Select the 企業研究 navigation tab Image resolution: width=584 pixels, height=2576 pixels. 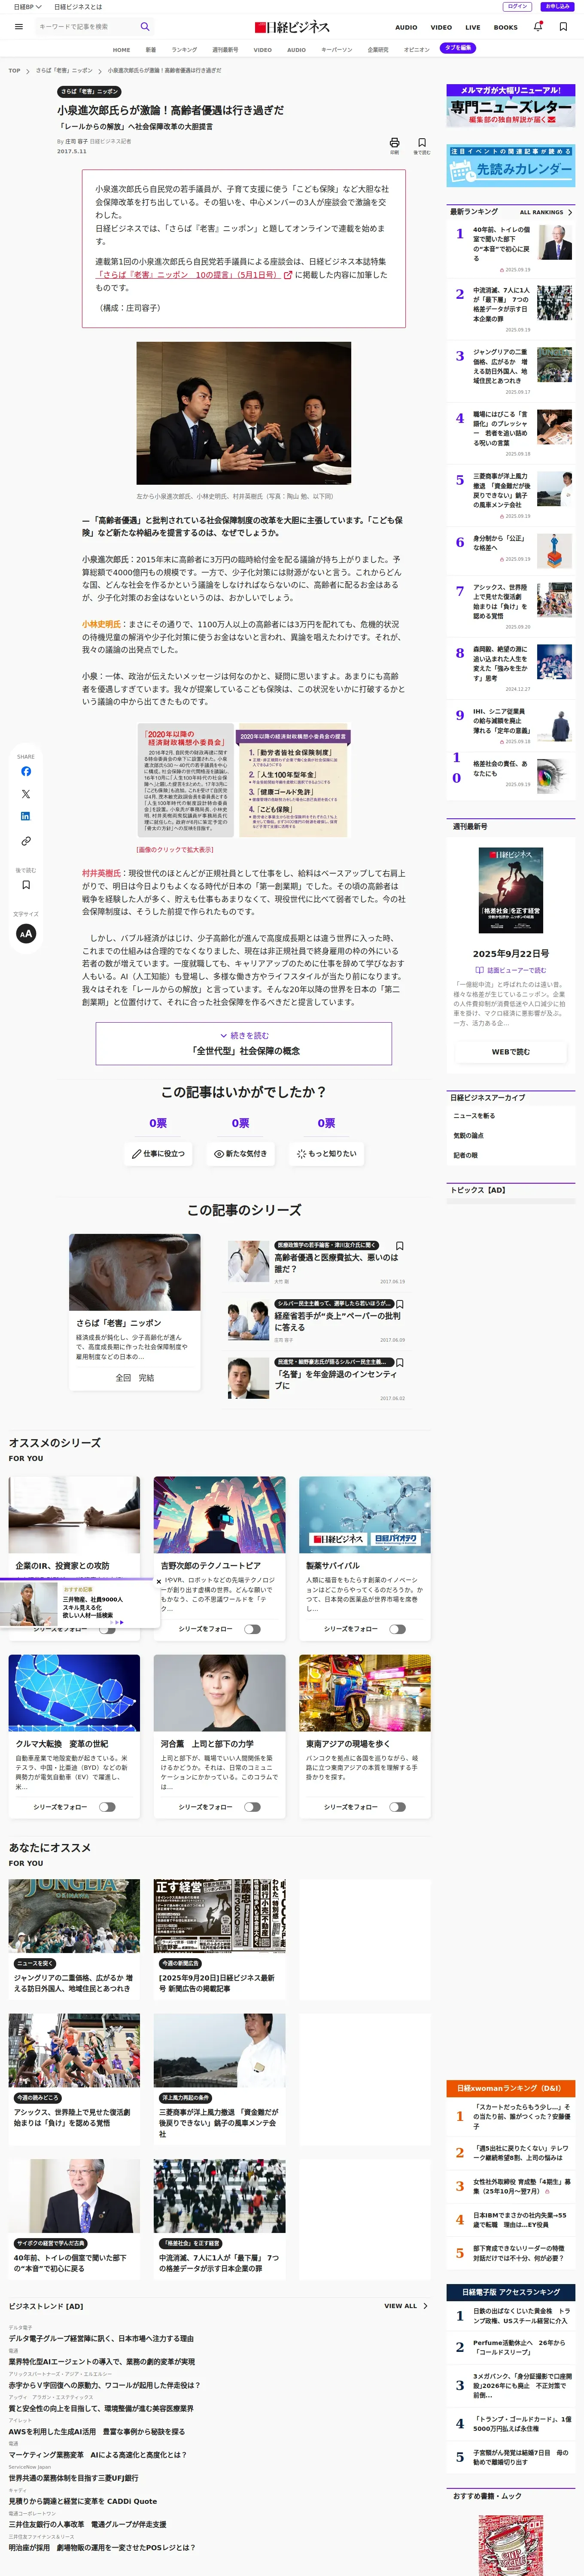378,49
